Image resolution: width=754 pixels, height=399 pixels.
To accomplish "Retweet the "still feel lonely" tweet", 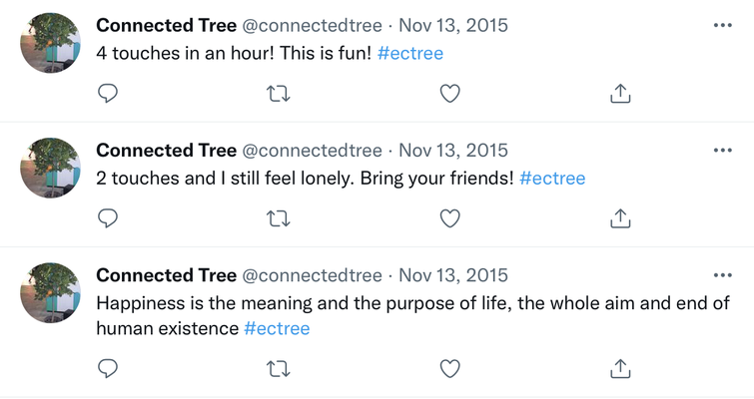I will pos(280,217).
